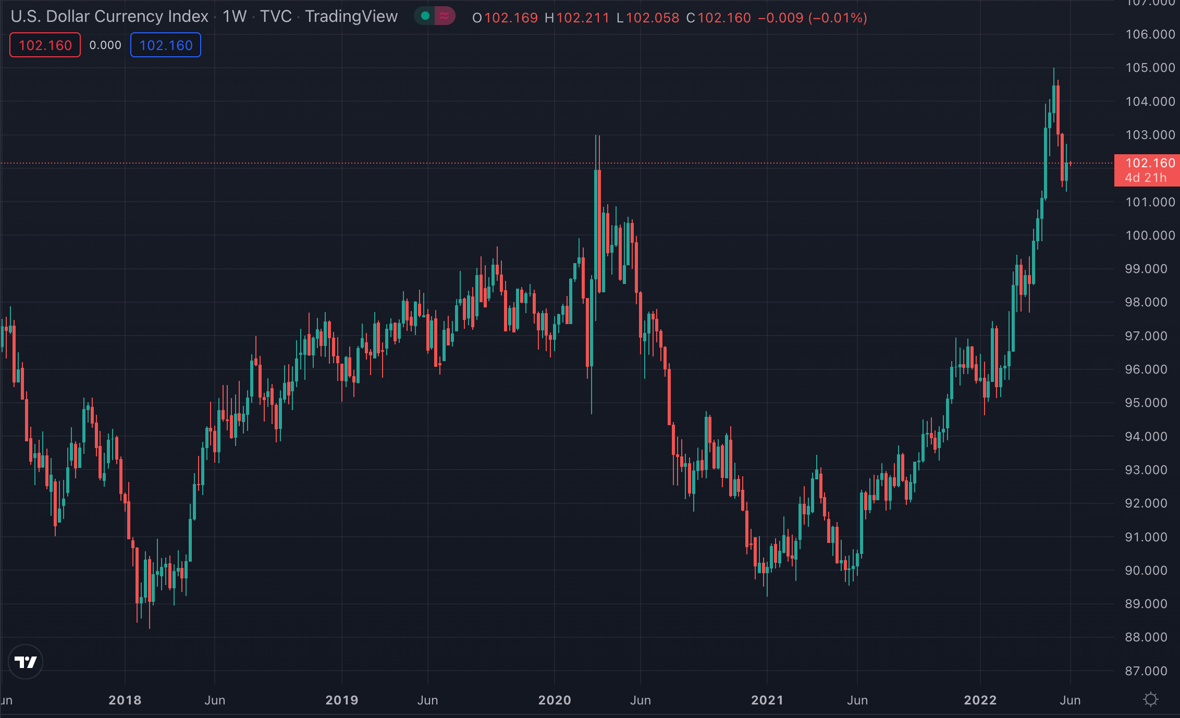Screen dimensions: 1180x718
Task: Click the green market status dot
Action: pos(425,16)
